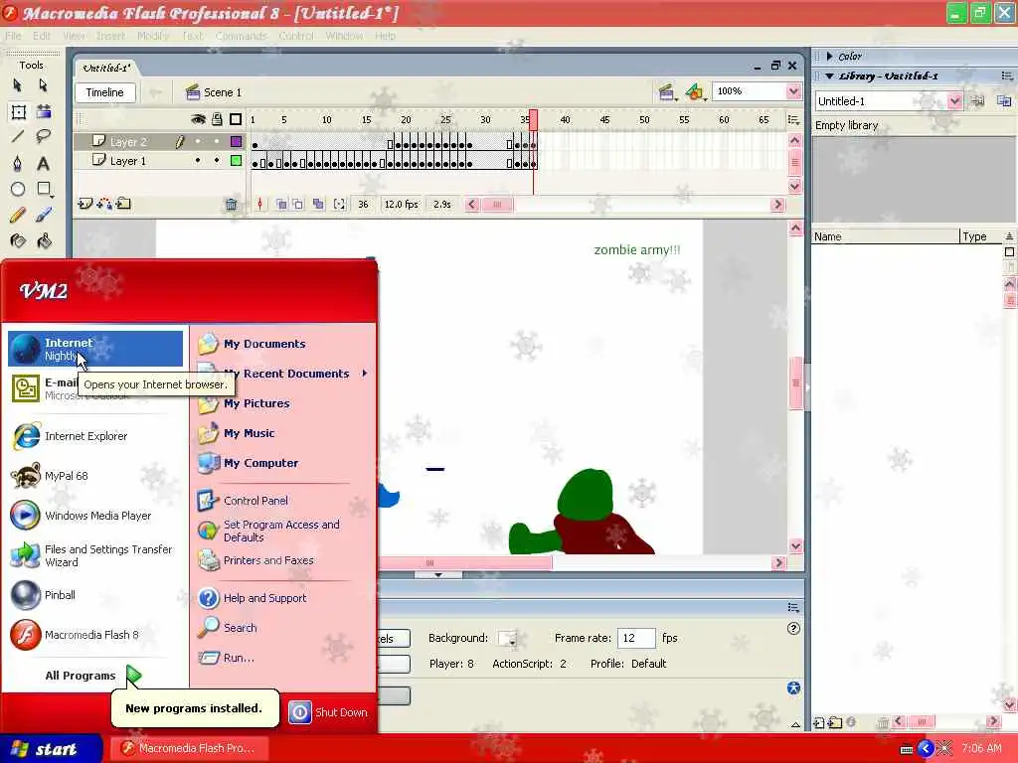Viewport: 1018px width, 763px height.
Task: Open the Background color dropdown
Action: pyautogui.click(x=507, y=638)
